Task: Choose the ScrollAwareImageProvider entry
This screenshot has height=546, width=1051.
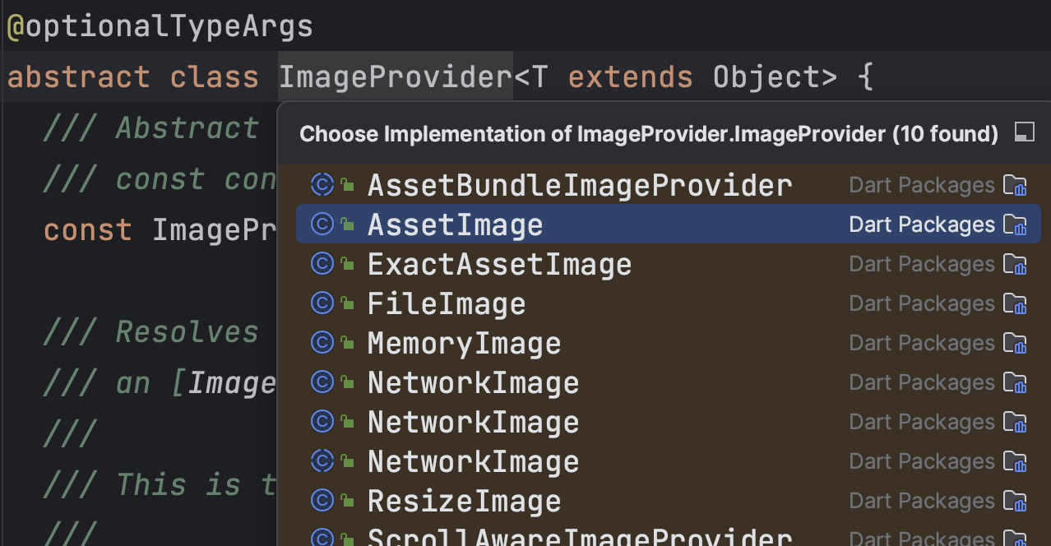Action: pos(580,537)
